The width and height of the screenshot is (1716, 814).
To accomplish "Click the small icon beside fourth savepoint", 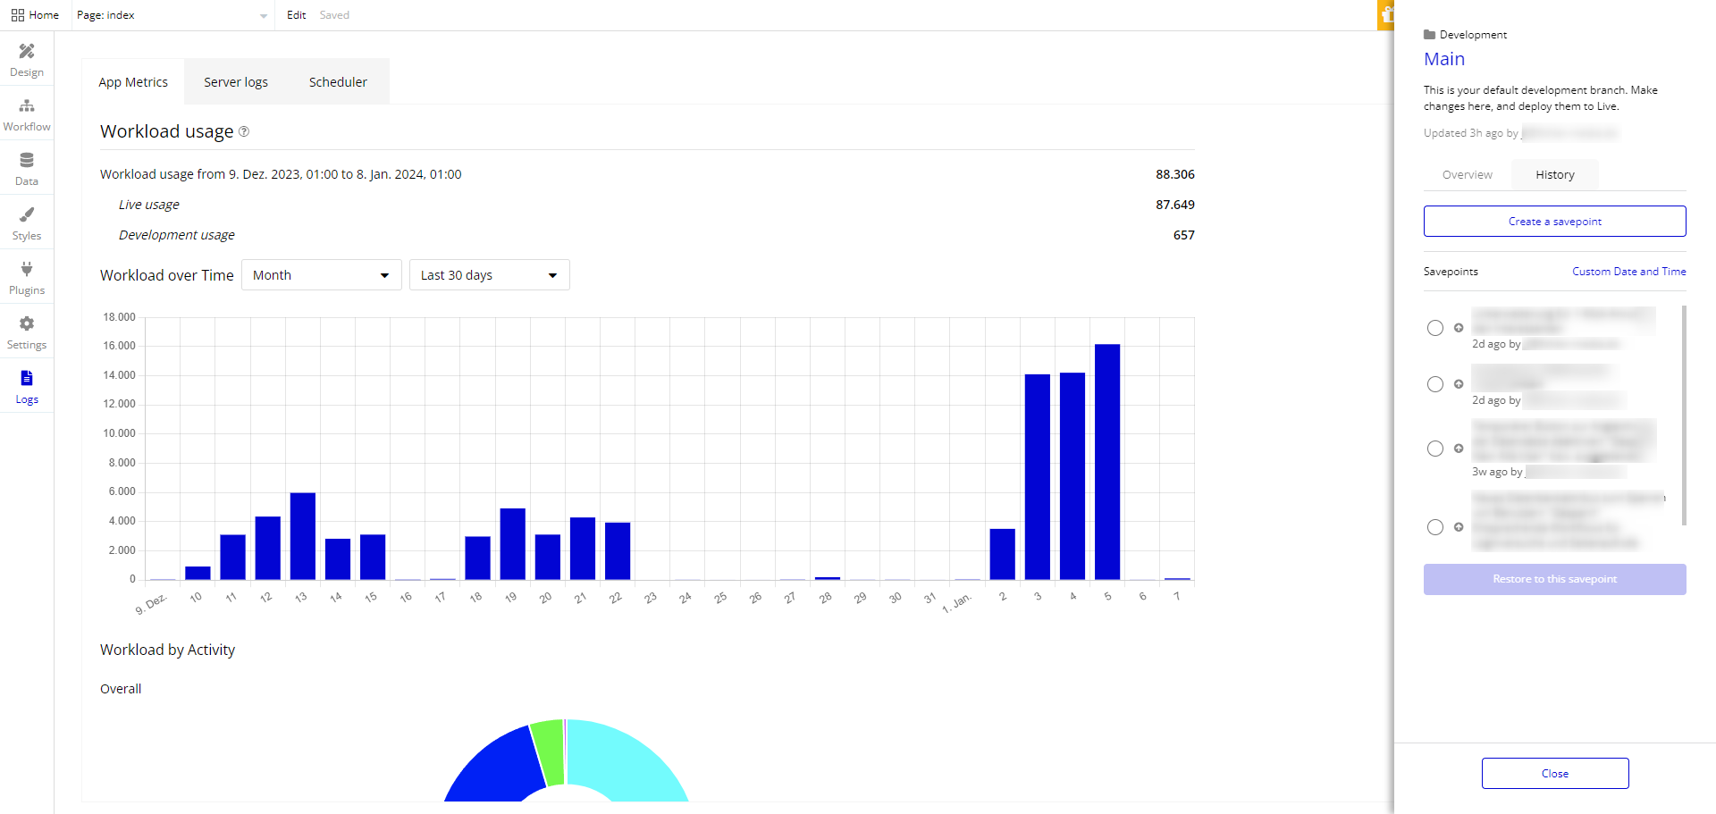I will coord(1459,527).
